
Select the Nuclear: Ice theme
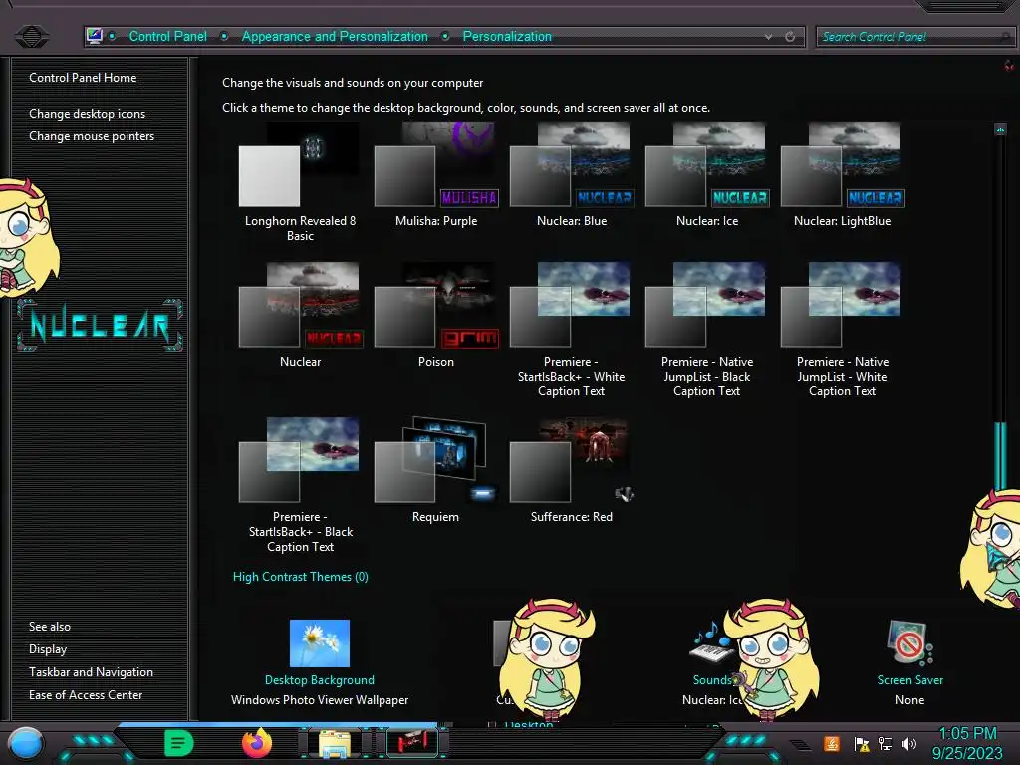click(707, 174)
